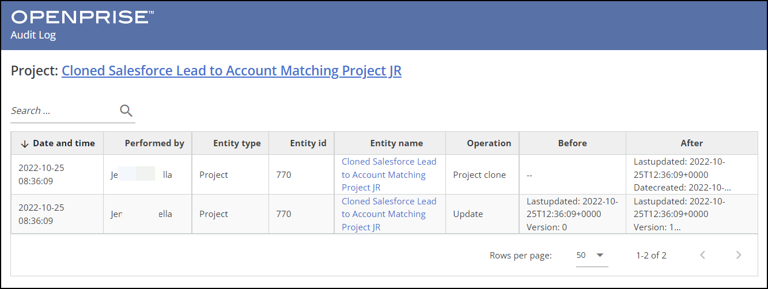768x289 pixels.
Task: Click Performed by cell in Update row
Action: (147, 214)
